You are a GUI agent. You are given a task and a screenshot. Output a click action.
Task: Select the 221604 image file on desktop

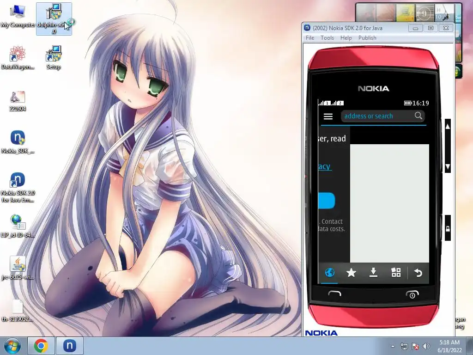click(x=18, y=101)
